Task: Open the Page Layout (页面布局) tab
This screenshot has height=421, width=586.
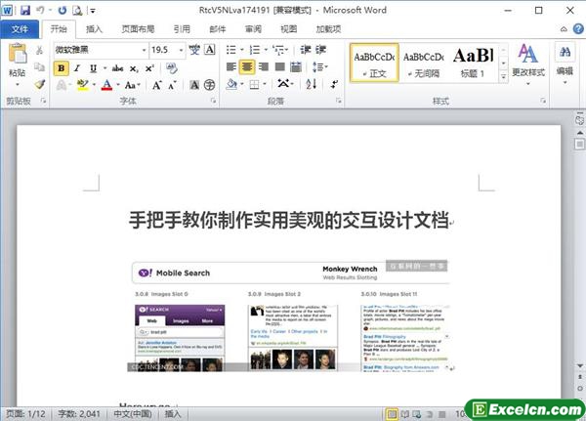Action: click(x=137, y=29)
